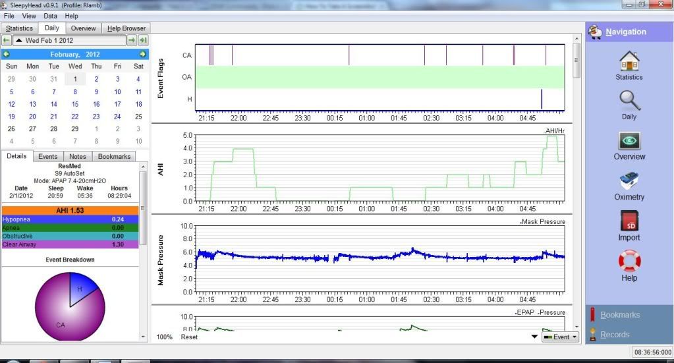Open the View menu

coord(29,16)
